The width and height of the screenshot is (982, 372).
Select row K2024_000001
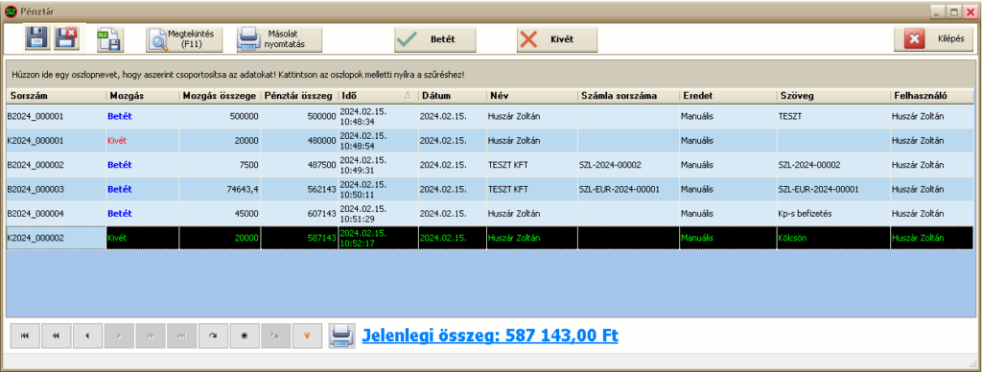[490, 140]
